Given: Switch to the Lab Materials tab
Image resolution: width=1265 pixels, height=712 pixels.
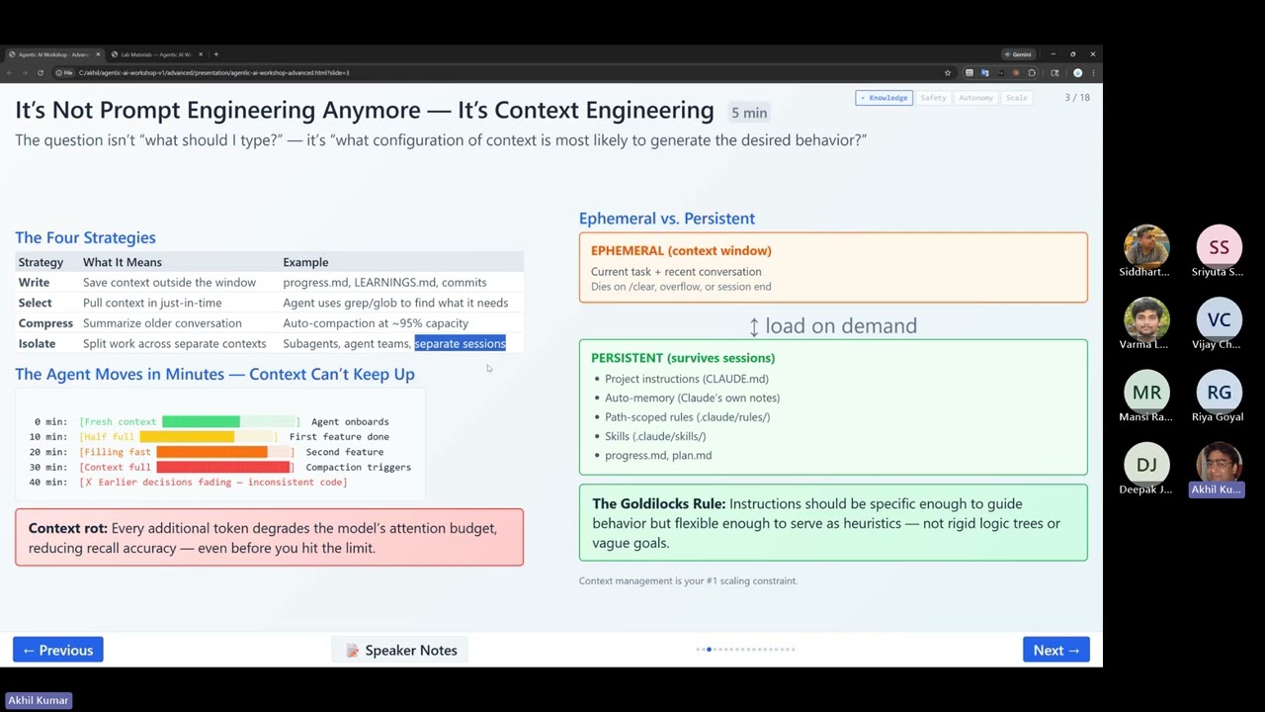Looking at the screenshot, I should [x=156, y=54].
